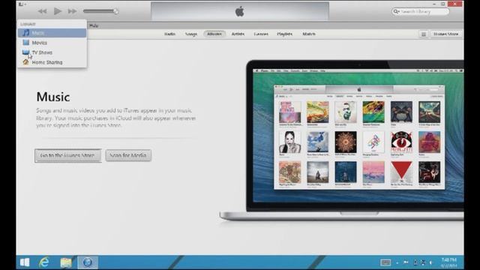480x270 pixels.
Task: Select Music in the Library popup
Action: point(52,33)
